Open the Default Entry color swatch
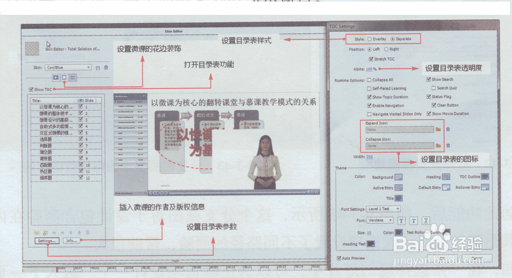The width and height of the screenshot is (512, 278). (x=446, y=187)
